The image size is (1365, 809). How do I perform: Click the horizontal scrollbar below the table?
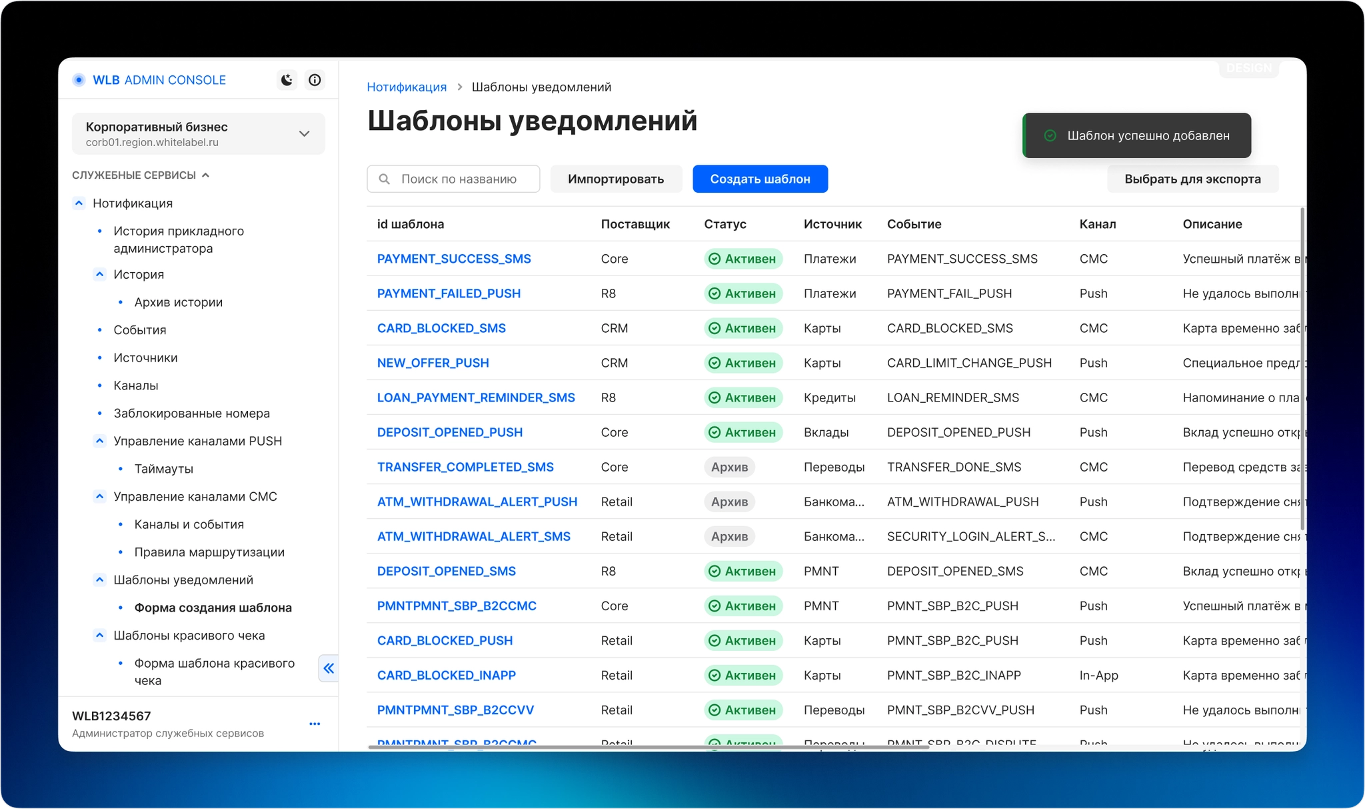click(649, 747)
